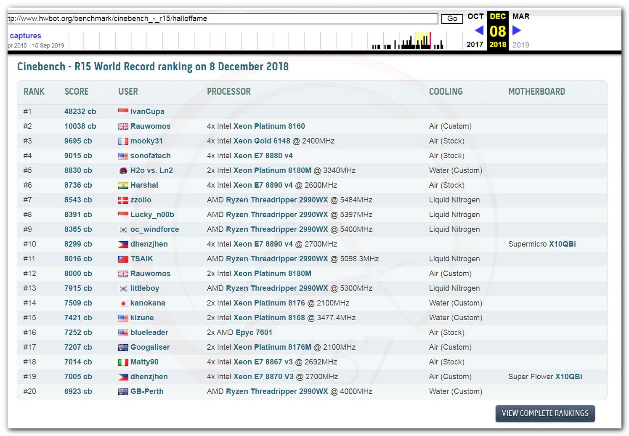Viewport: 629px width, 436px height.
Task: Click the avatar icon beside H2o vs. Ln2
Action: coord(123,170)
